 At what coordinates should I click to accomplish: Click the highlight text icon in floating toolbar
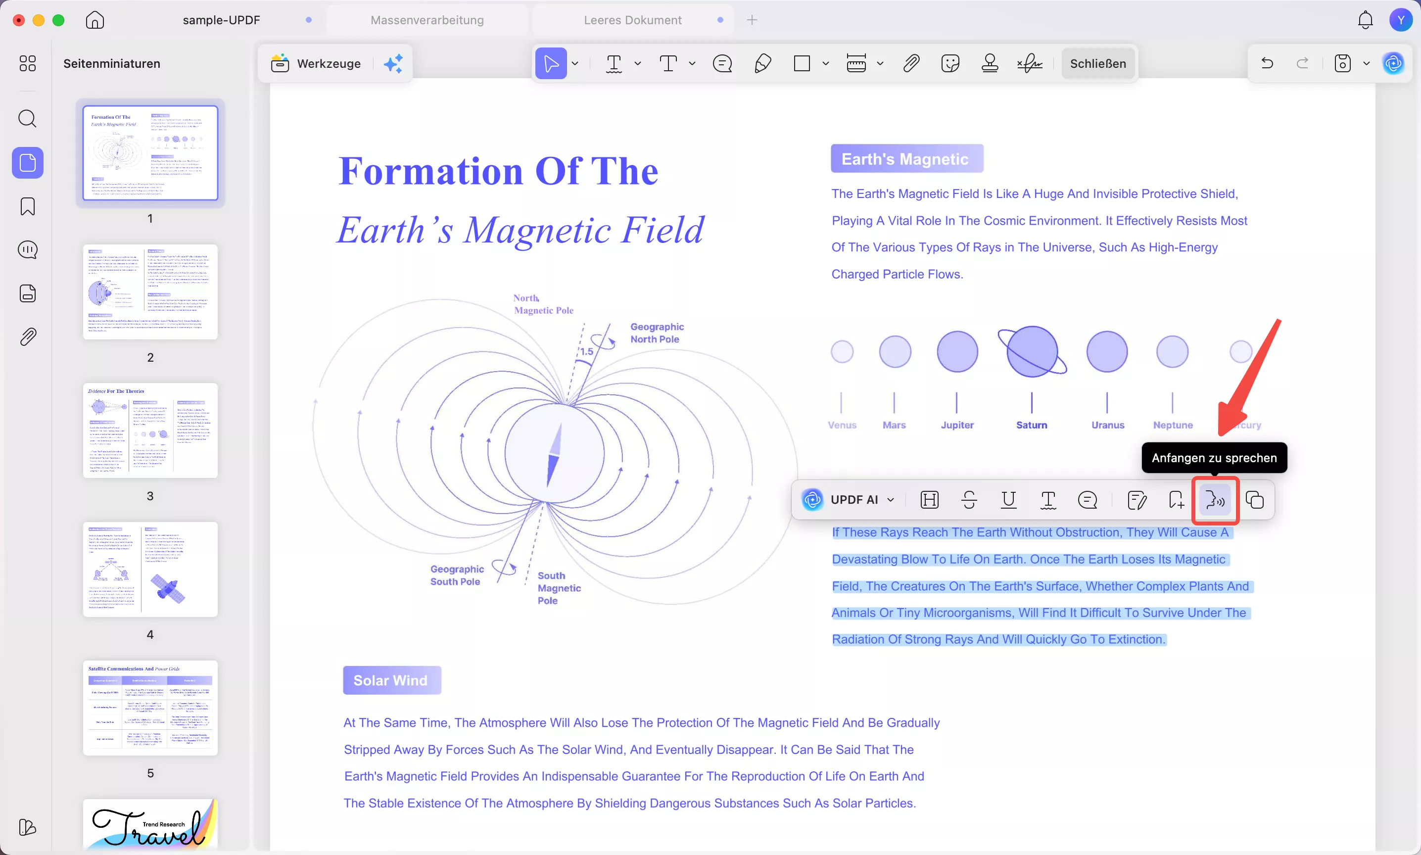click(x=929, y=500)
